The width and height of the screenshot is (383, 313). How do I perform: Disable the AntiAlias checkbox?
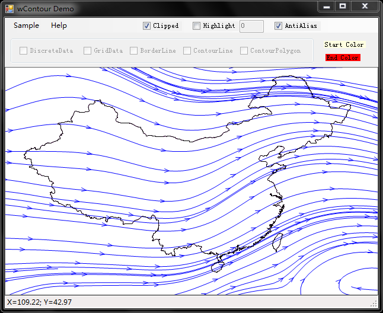278,26
